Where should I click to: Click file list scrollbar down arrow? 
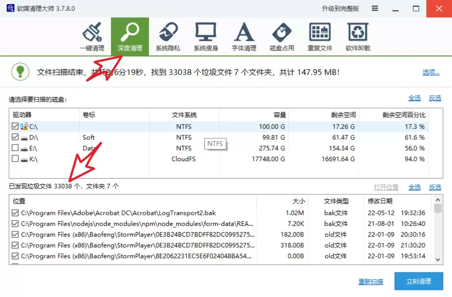point(438,260)
